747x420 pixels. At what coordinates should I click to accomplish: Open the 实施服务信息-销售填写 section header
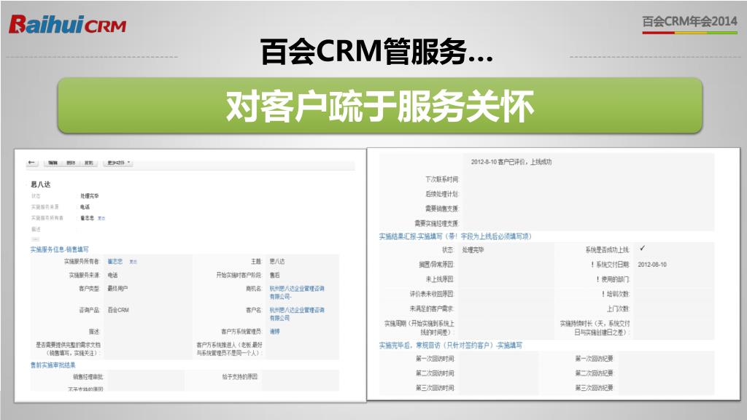click(x=60, y=249)
